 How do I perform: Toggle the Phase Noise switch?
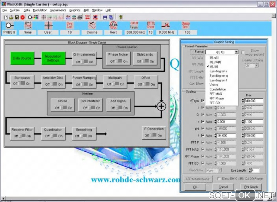tap(119, 61)
